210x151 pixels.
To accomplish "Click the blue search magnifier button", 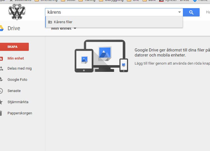I will tap(191, 12).
